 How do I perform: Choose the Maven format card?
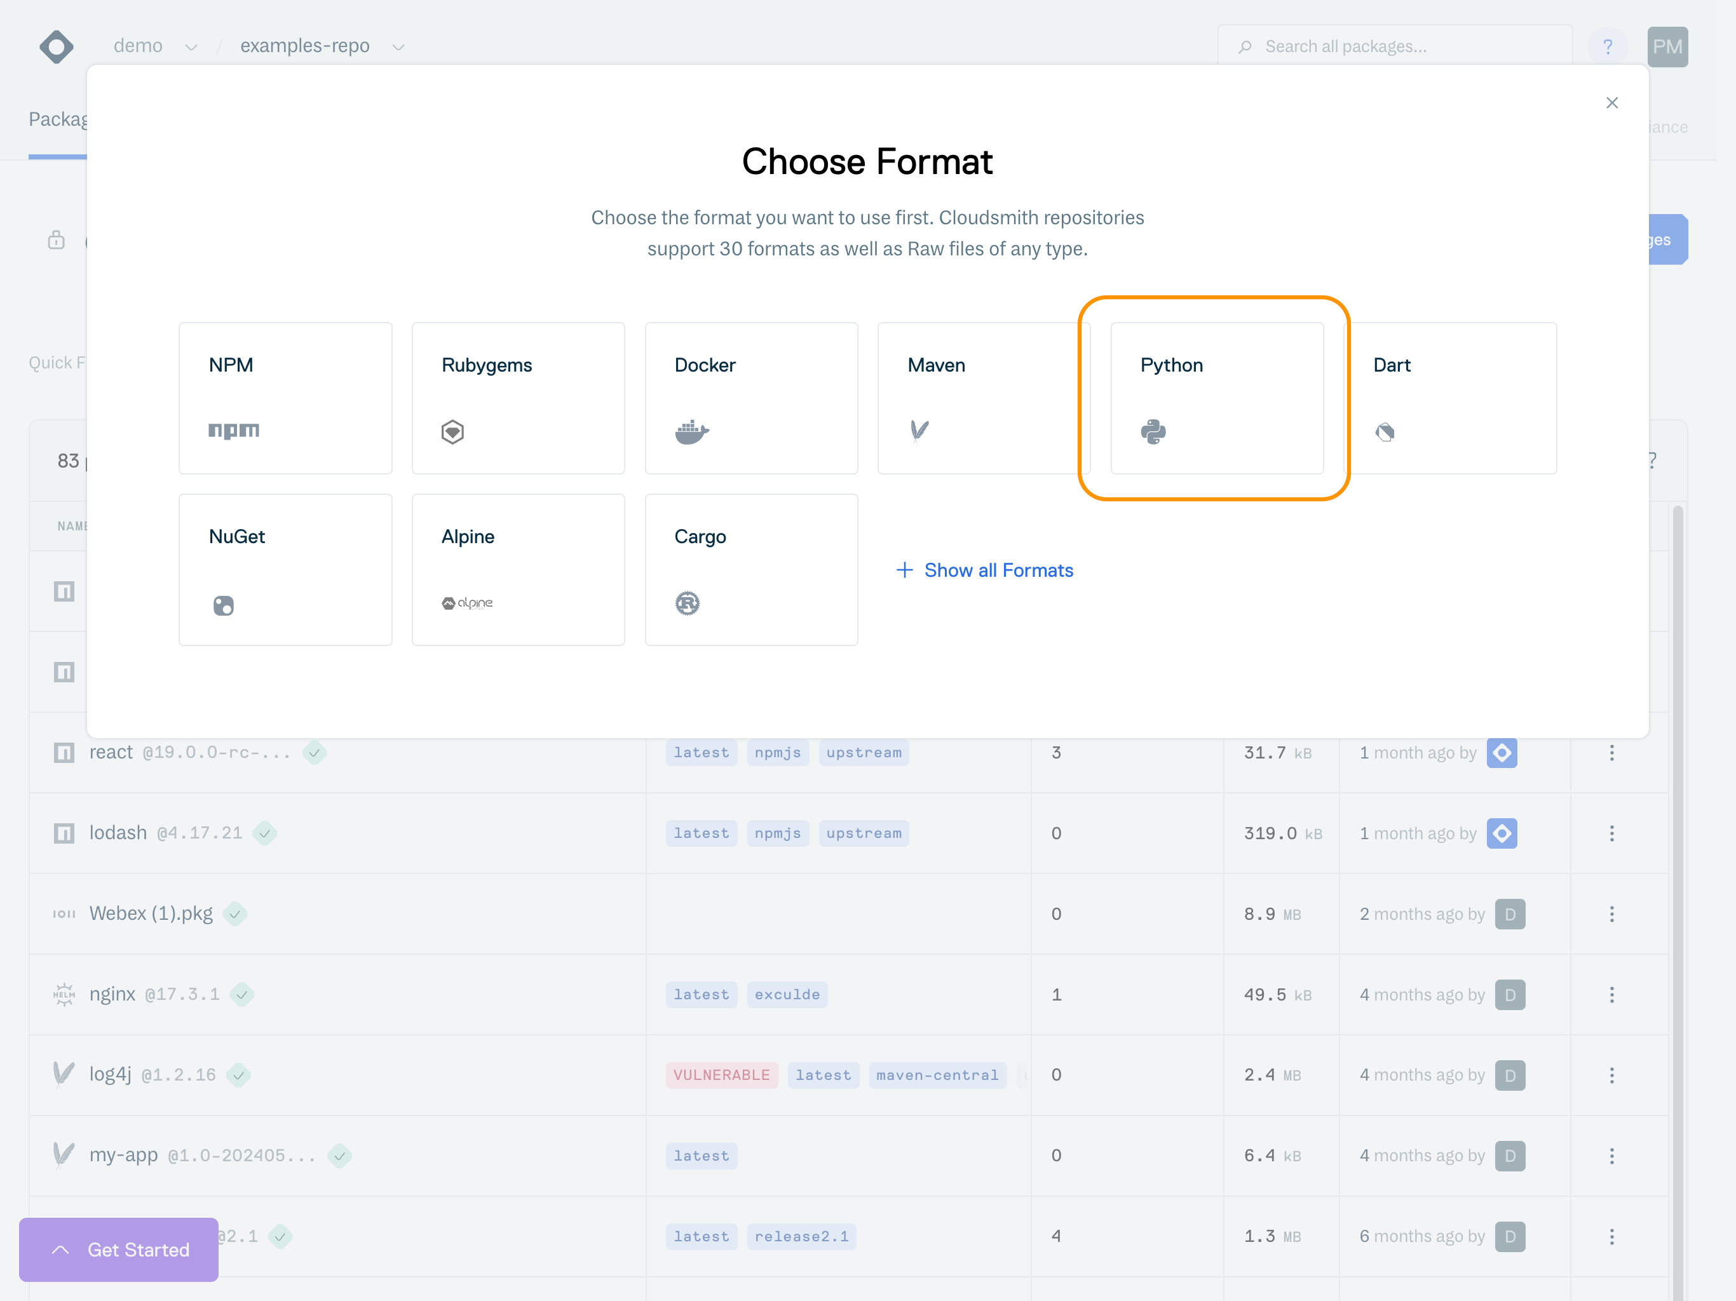tap(984, 398)
